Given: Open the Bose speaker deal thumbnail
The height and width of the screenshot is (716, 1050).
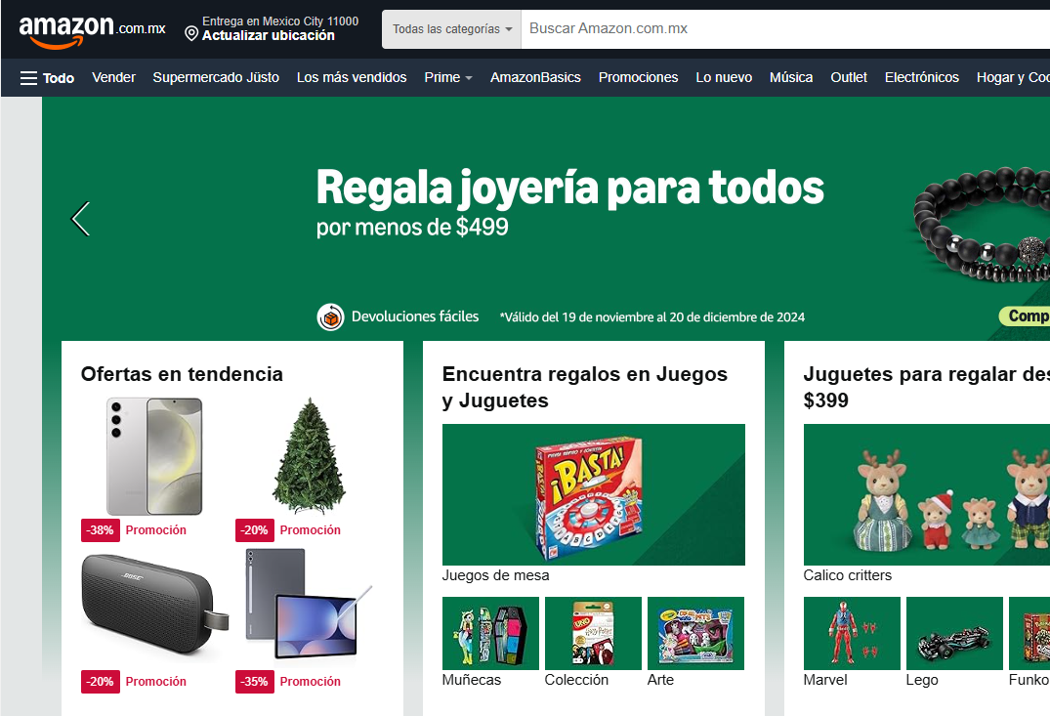Looking at the screenshot, I should point(154,604).
